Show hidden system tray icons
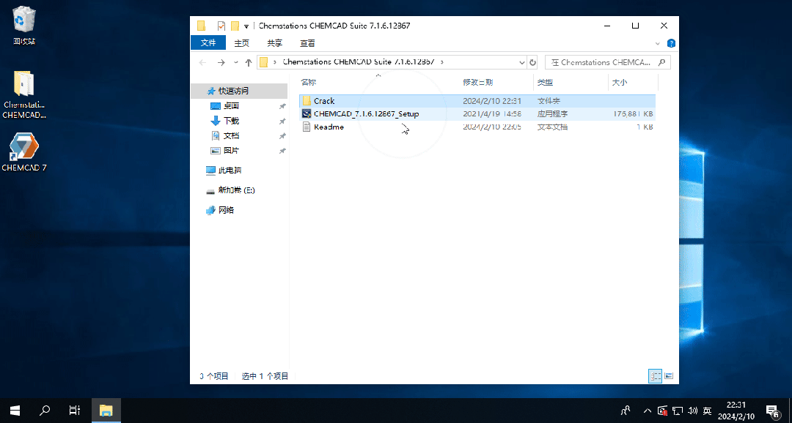The width and height of the screenshot is (792, 423). pyautogui.click(x=648, y=411)
